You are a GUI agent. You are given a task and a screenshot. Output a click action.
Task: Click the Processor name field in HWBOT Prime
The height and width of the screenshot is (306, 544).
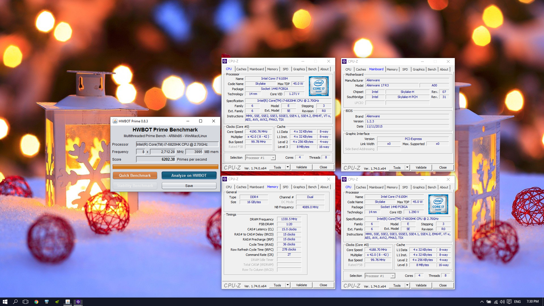click(177, 144)
